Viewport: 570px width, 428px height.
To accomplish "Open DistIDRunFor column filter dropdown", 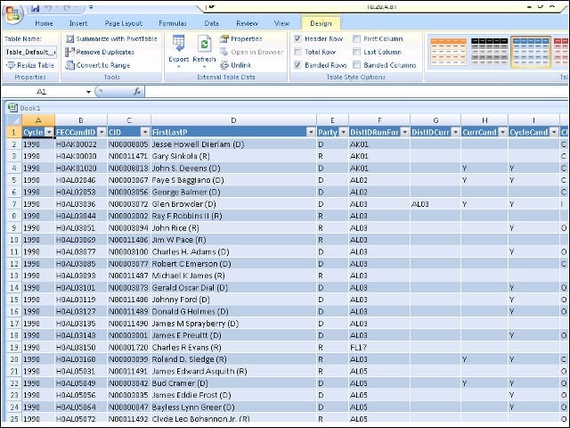I will click(404, 132).
